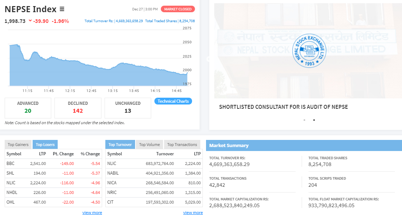The height and width of the screenshot is (219, 402).
Task: Click Total Transactions value 42,842
Action: 217,185
